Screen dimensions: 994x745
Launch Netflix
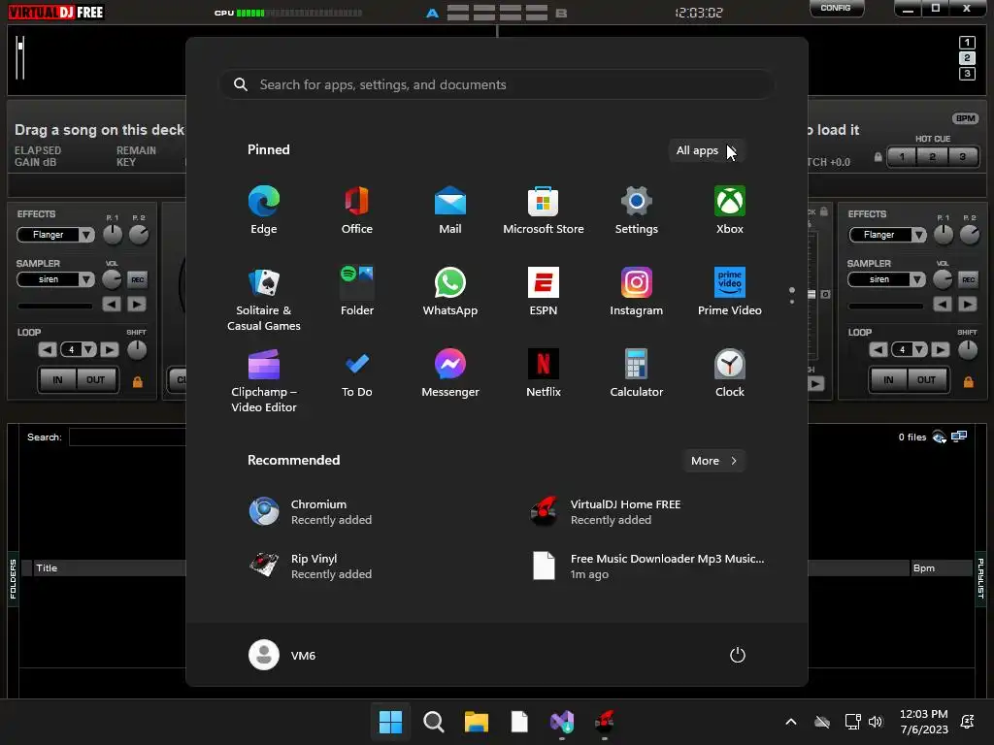[544, 373]
